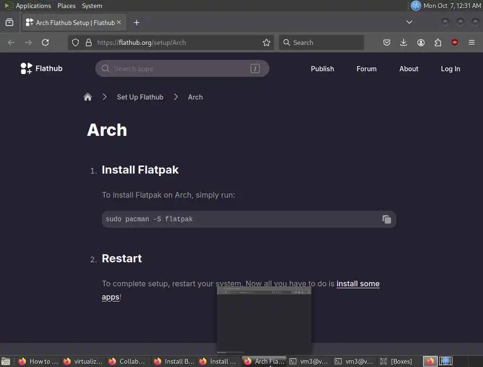Click the flathub.org address bar
This screenshot has width=483, height=367.
[171, 42]
